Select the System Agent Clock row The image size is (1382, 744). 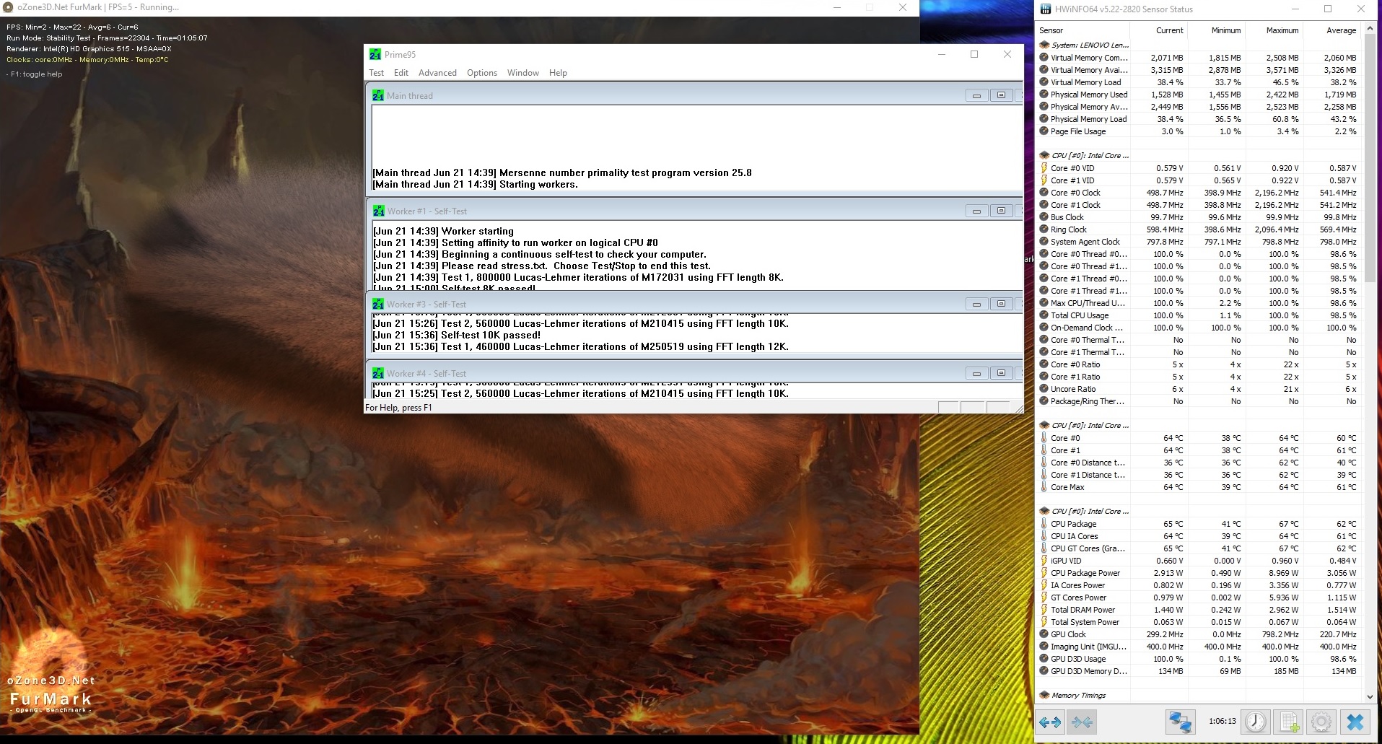point(1198,242)
